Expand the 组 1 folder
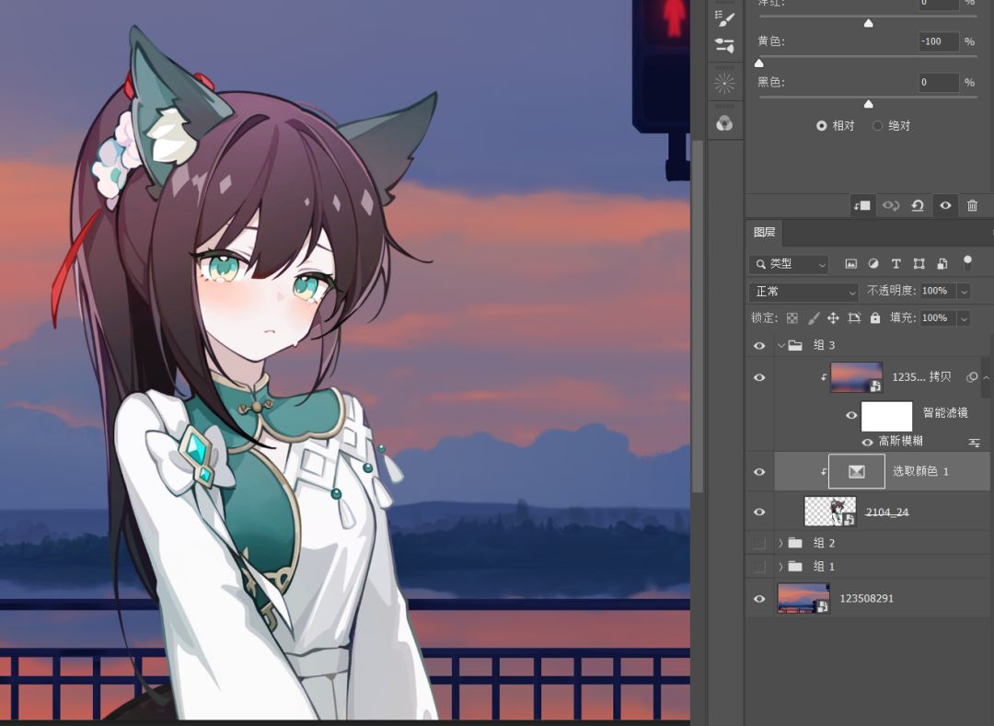Screen dimensions: 994x726 point(781,567)
